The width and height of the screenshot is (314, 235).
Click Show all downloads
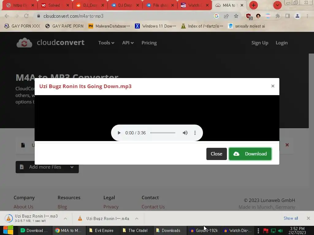click(291, 218)
